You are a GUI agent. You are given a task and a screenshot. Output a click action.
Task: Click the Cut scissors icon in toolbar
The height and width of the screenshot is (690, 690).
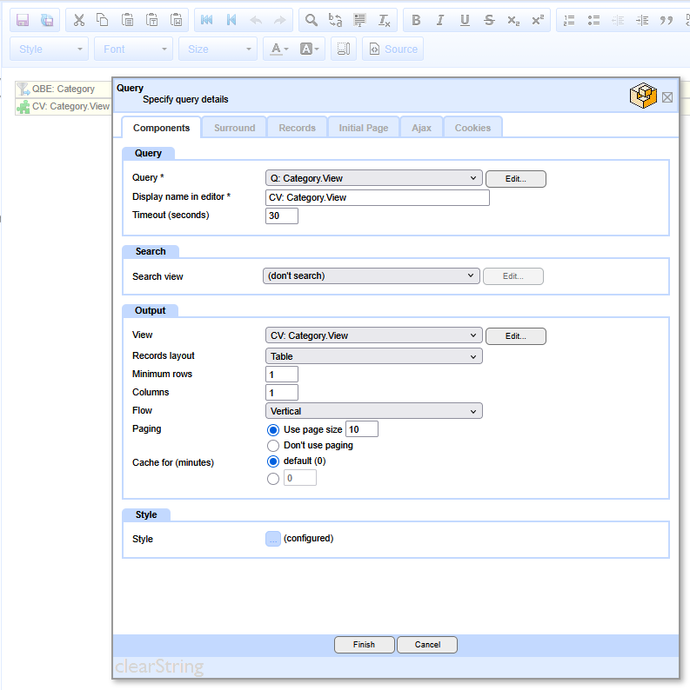pyautogui.click(x=78, y=20)
